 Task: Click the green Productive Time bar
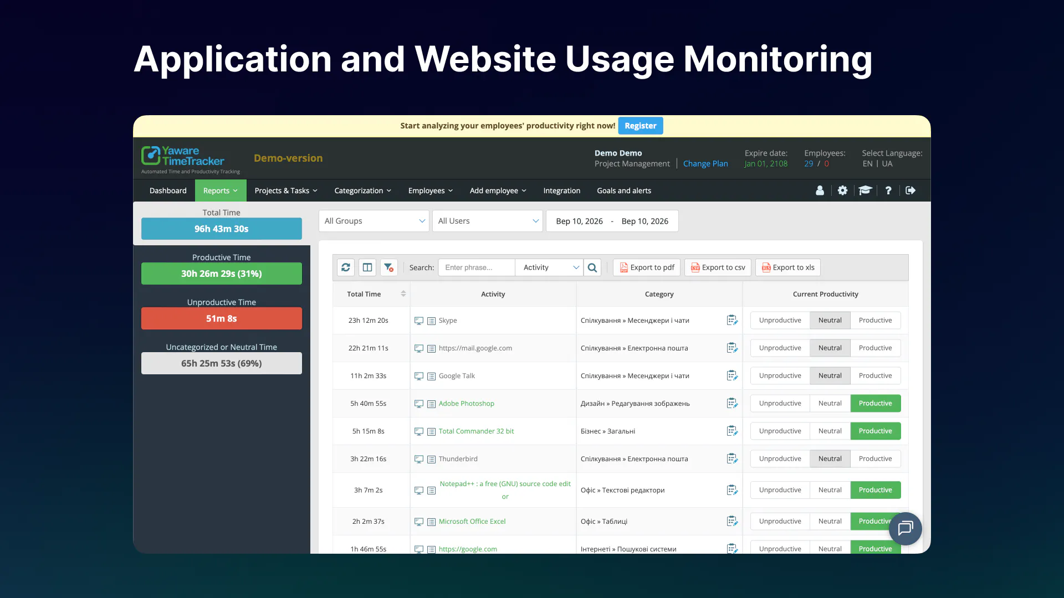pos(222,274)
